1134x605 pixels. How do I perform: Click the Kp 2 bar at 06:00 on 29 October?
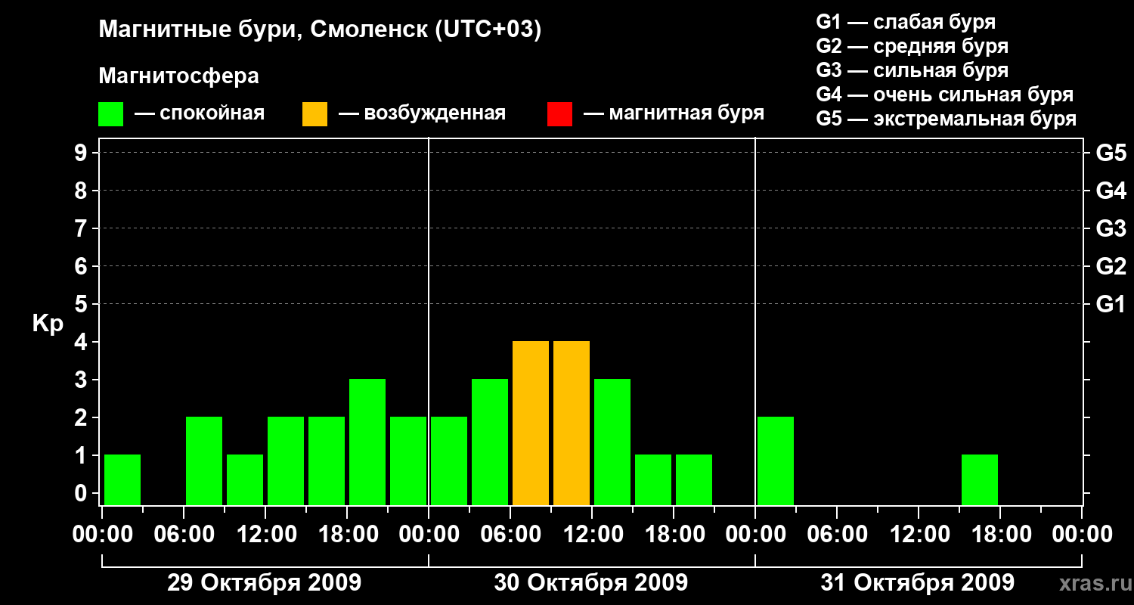(204, 461)
